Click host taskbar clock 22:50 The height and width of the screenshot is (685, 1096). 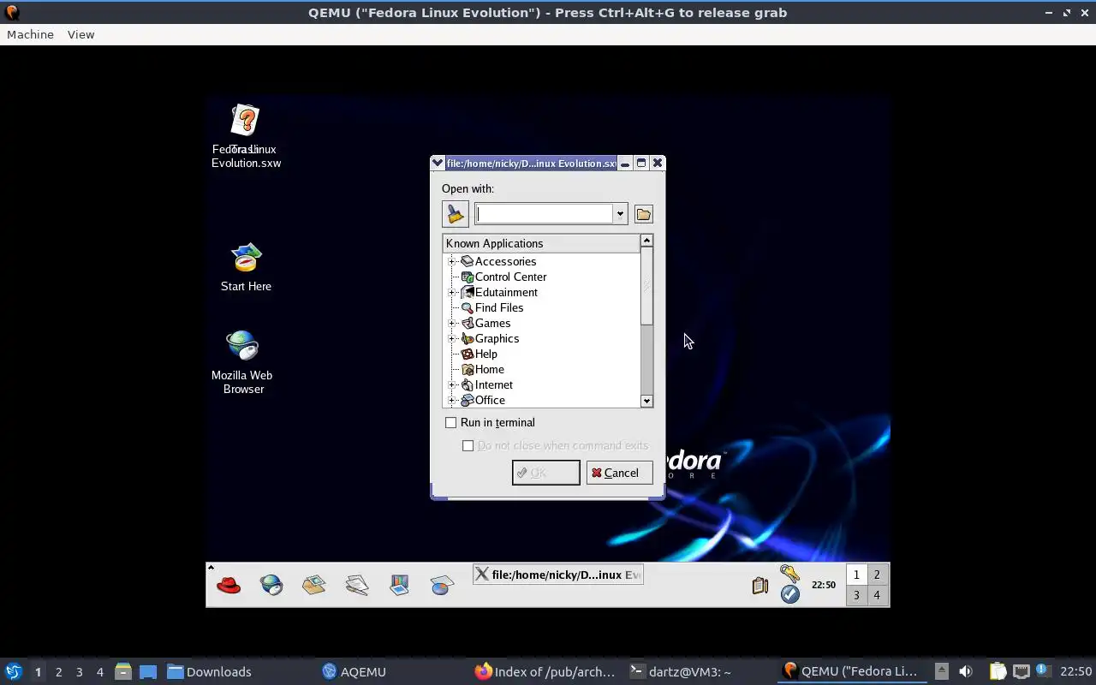coord(1075,671)
